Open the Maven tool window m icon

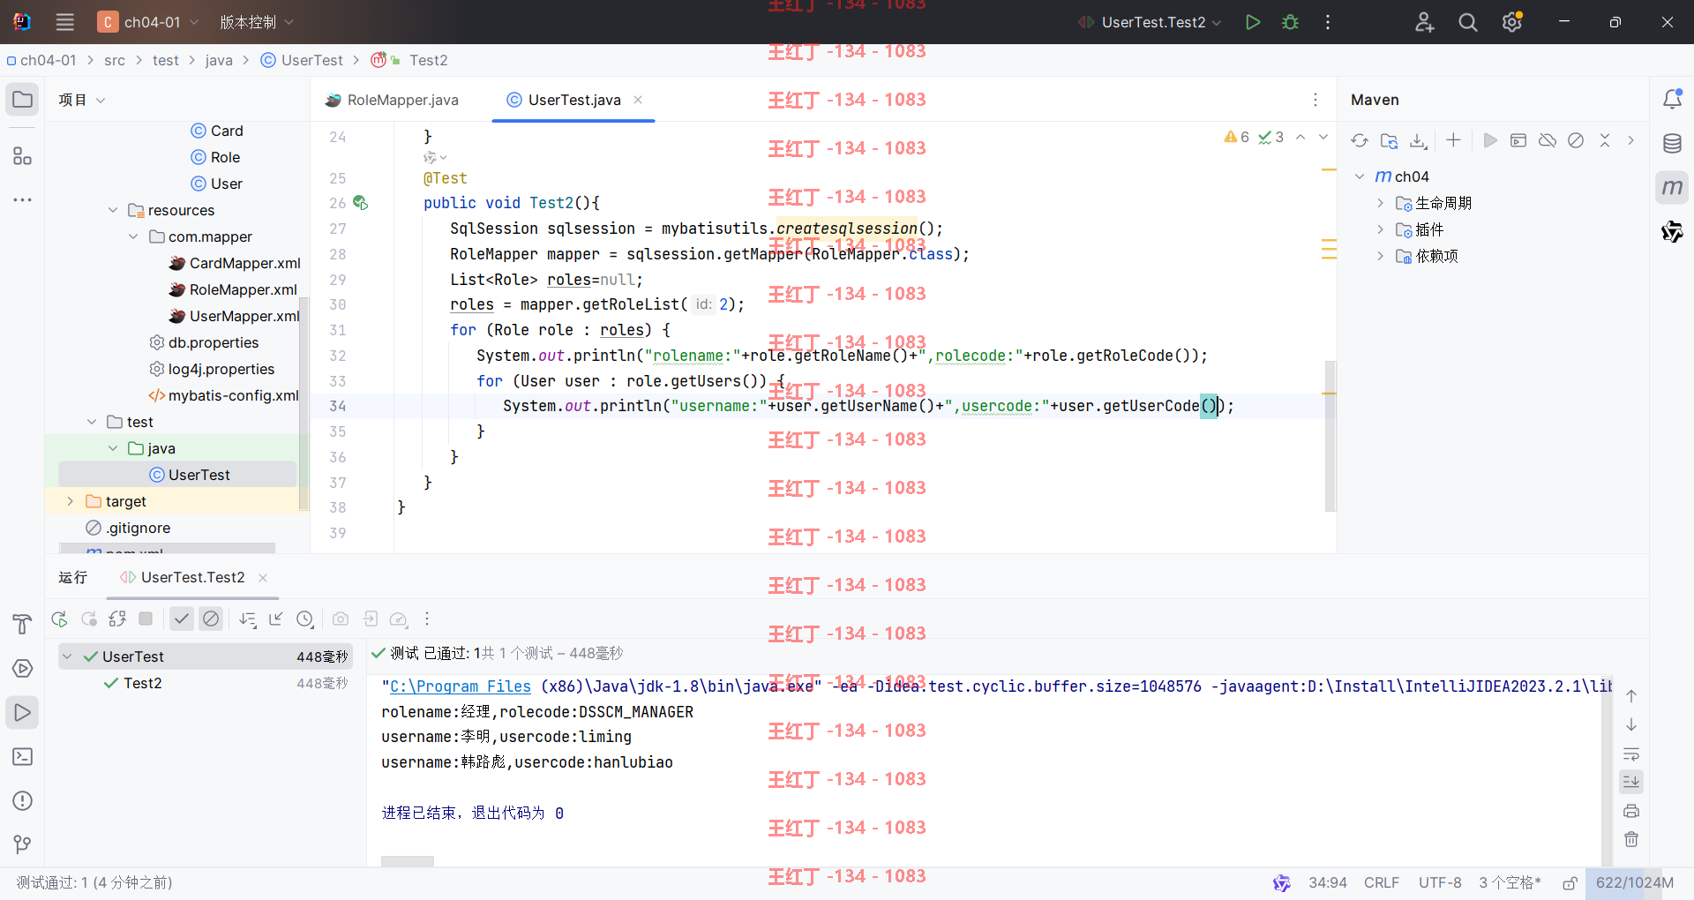click(1672, 187)
